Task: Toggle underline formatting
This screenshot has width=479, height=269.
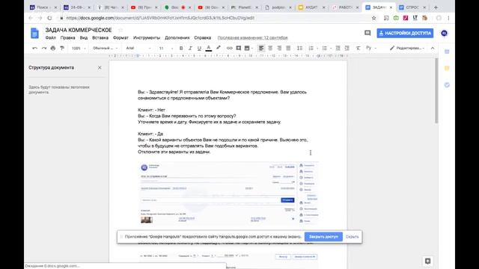Action: tap(199, 48)
